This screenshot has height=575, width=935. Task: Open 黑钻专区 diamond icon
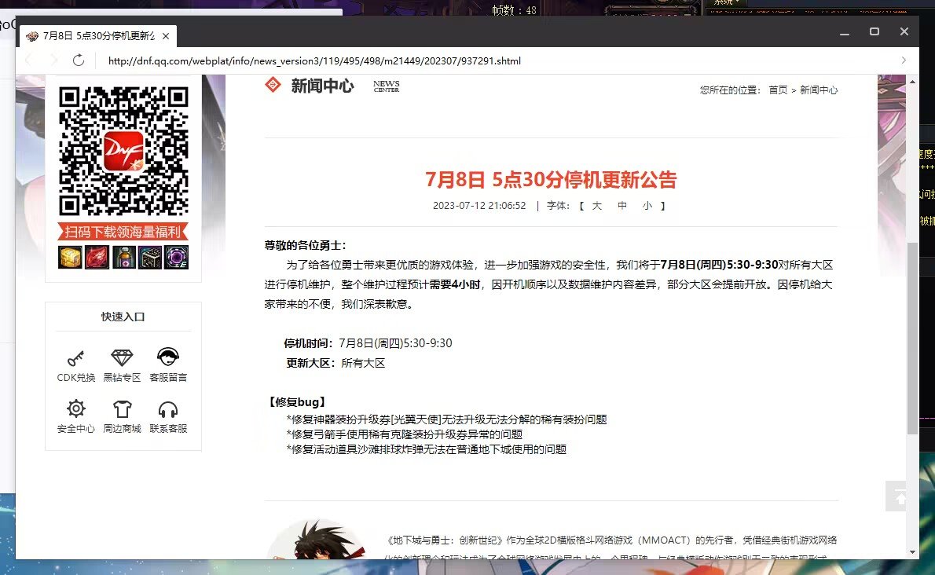122,357
